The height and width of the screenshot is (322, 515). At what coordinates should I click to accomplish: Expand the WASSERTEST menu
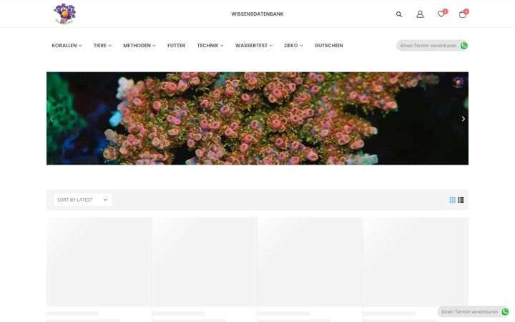tap(253, 45)
